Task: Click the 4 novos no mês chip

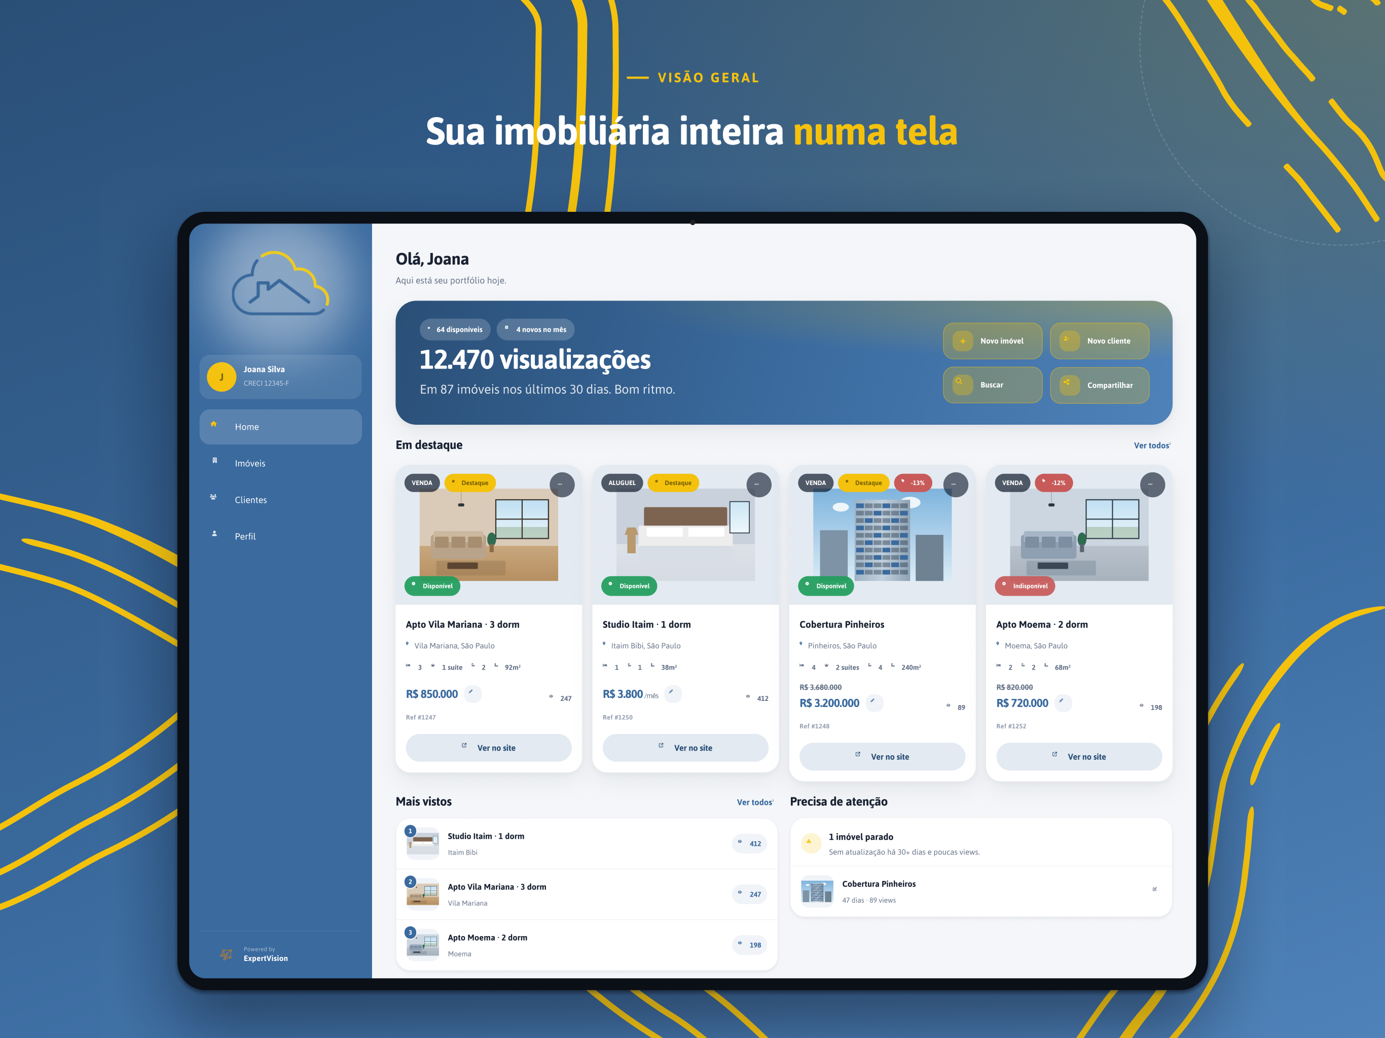Action: pos(535,329)
